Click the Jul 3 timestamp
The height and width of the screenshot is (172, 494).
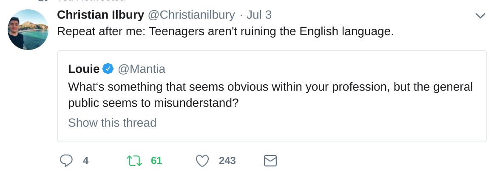pyautogui.click(x=259, y=15)
